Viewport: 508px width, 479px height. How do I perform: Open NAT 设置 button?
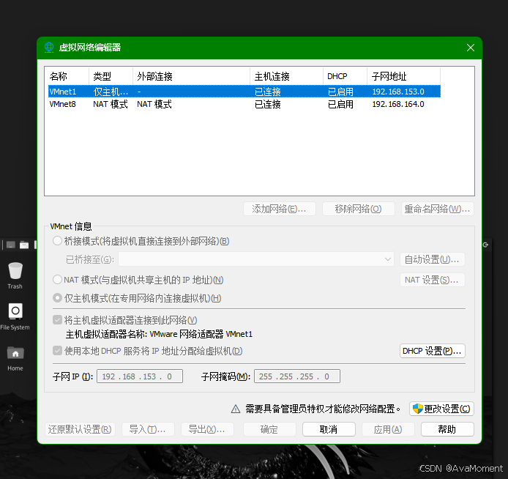[x=433, y=280]
